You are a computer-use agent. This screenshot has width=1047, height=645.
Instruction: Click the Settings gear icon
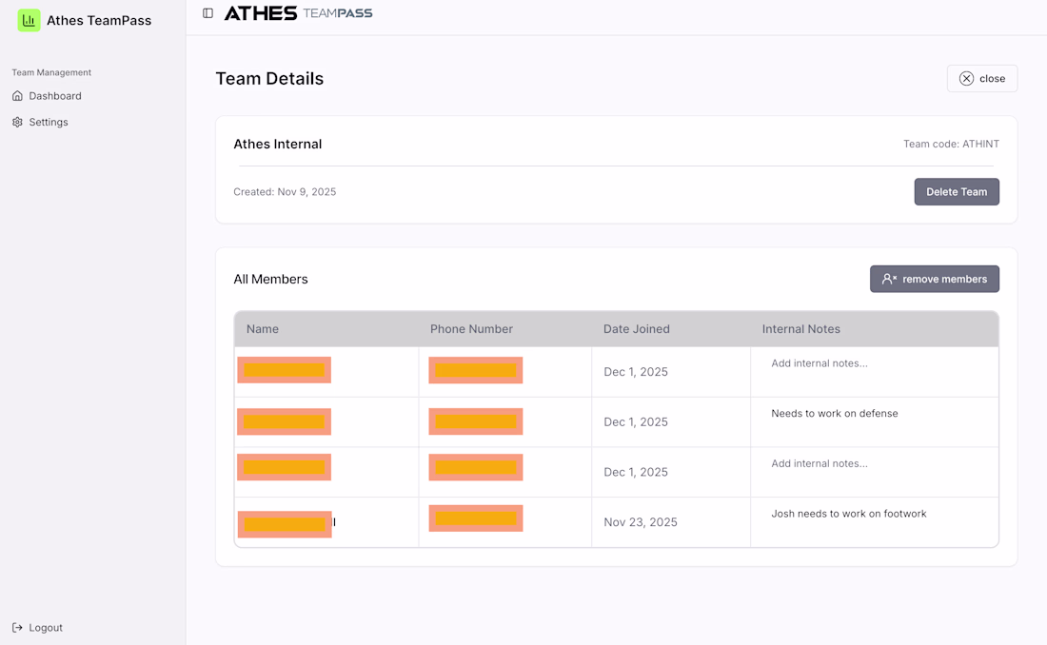pos(17,122)
